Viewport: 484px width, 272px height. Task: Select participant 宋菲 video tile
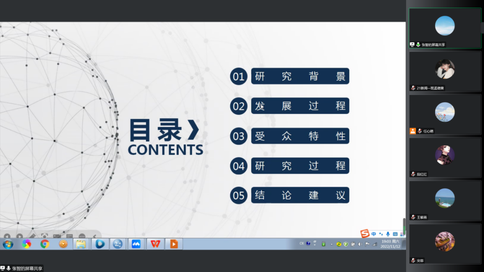coord(445,244)
